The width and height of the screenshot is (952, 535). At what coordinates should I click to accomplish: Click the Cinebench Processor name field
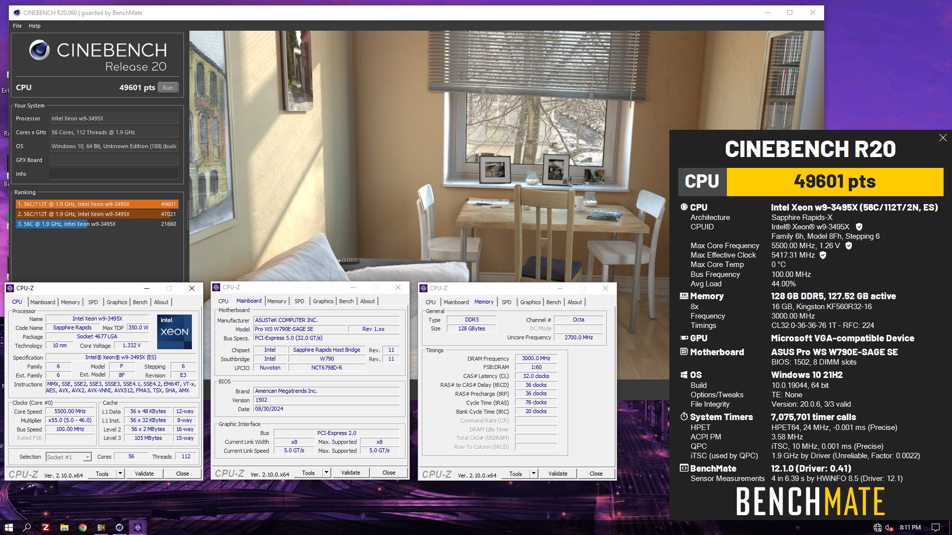click(x=114, y=118)
